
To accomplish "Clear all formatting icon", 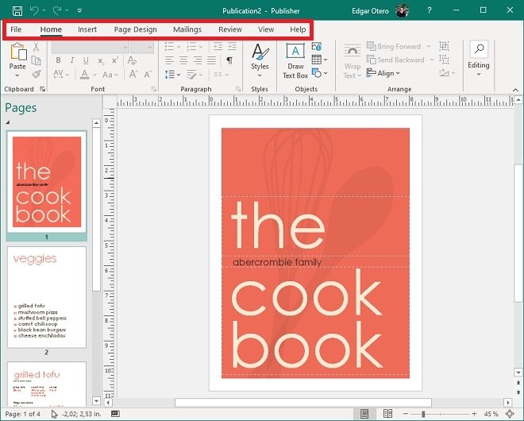I will click(132, 60).
